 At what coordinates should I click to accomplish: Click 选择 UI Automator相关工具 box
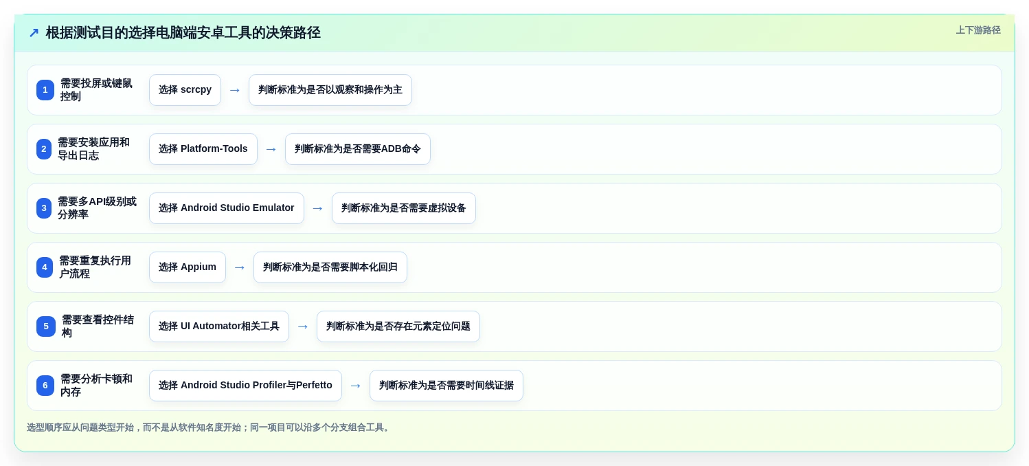(219, 326)
